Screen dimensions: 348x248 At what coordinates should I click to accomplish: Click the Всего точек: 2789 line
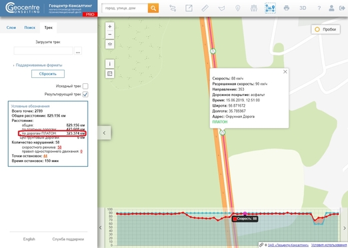[x=27, y=111]
